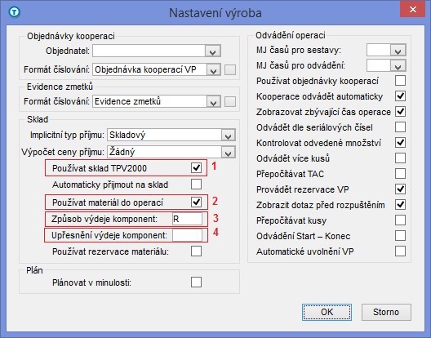Click small button beside Evidence zmetků format

click(x=230, y=101)
